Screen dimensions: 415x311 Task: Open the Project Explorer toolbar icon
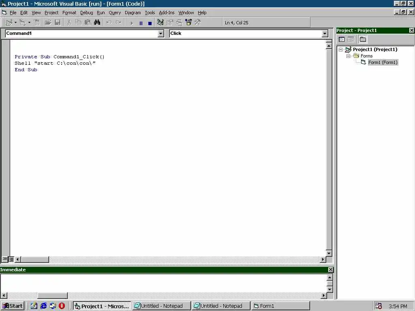tap(160, 23)
